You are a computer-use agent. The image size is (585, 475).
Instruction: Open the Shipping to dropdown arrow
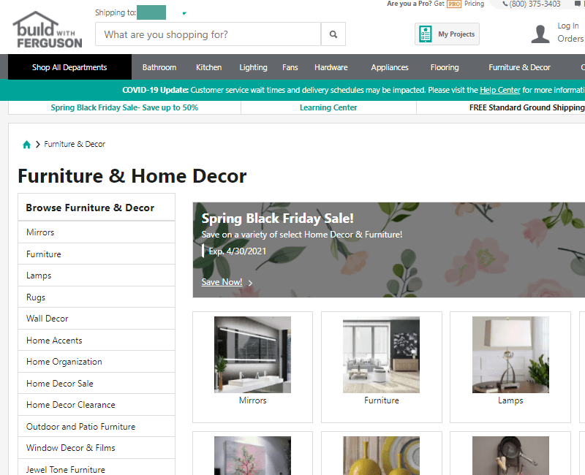tap(184, 12)
